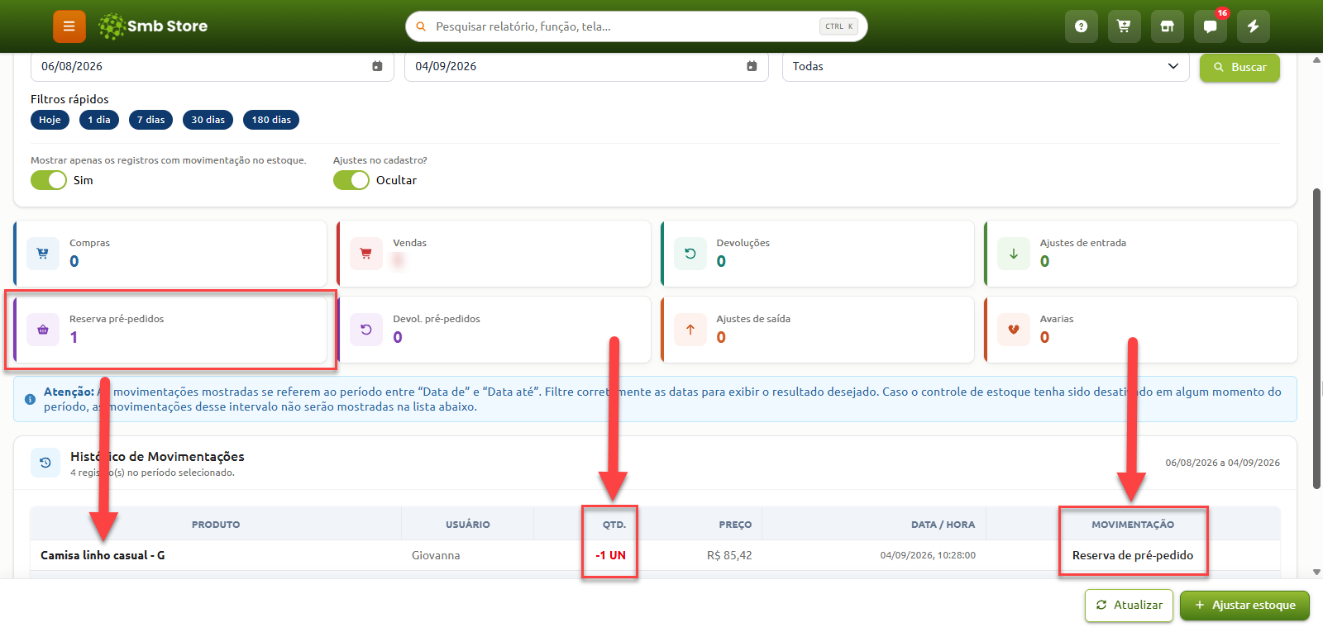Screen dimensions: 1323x632
Task: Click the Smb Store logo
Action: pyautogui.click(x=153, y=26)
